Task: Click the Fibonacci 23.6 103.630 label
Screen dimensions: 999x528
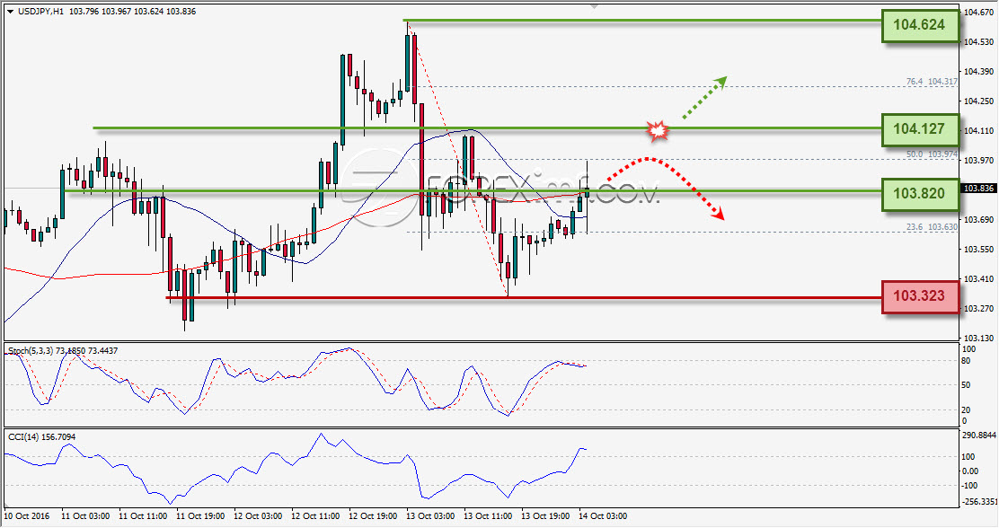Action: 932,227
